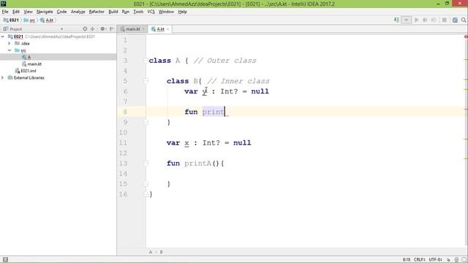Screen dimensions: 468x263
Task: Open the run configuration dropdown
Action: (x=407, y=20)
